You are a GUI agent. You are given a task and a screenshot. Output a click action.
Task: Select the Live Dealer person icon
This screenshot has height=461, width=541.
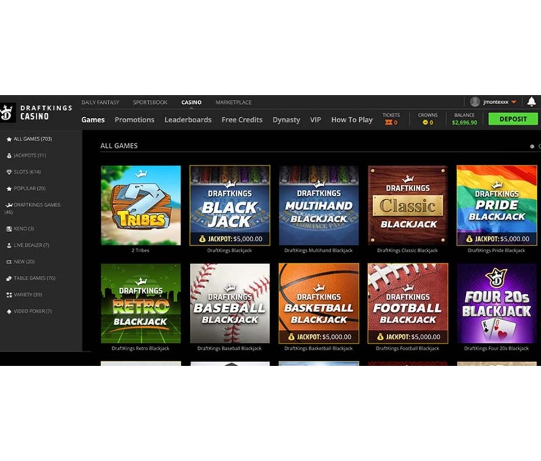(9, 245)
